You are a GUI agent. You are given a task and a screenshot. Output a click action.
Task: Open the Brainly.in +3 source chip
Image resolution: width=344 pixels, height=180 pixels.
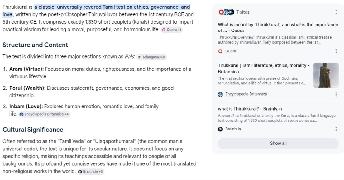tap(91, 172)
